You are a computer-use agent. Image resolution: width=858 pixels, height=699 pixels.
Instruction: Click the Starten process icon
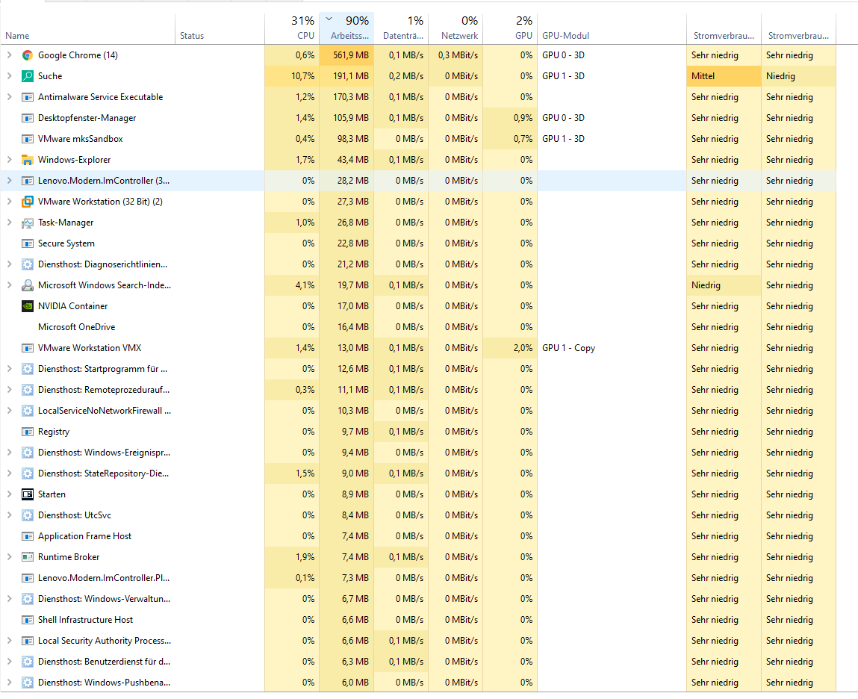click(x=28, y=494)
